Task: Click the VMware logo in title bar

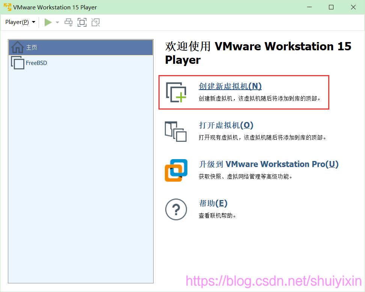Action: [8, 7]
